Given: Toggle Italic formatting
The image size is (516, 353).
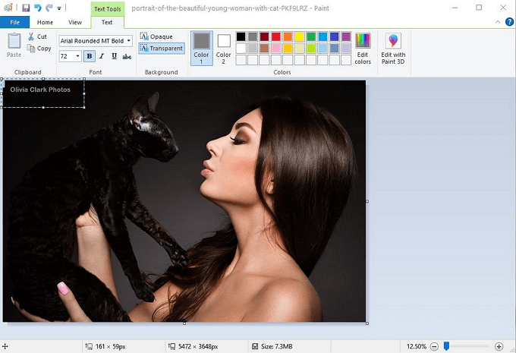Looking at the screenshot, I should pos(102,56).
